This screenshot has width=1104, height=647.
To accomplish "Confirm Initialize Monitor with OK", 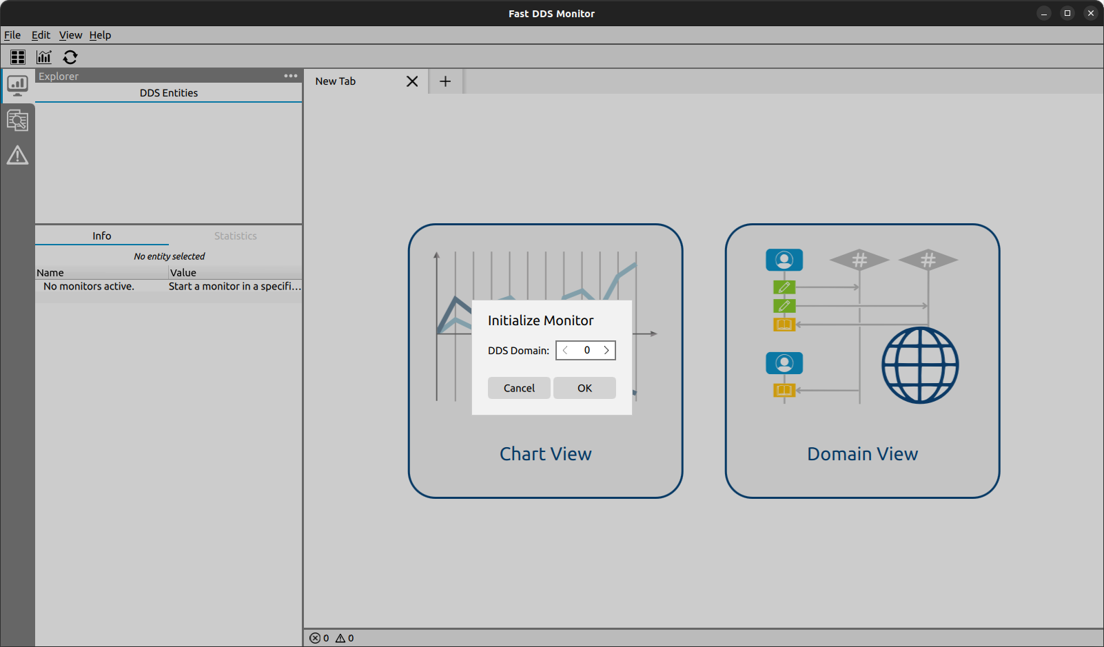I will click(x=584, y=388).
